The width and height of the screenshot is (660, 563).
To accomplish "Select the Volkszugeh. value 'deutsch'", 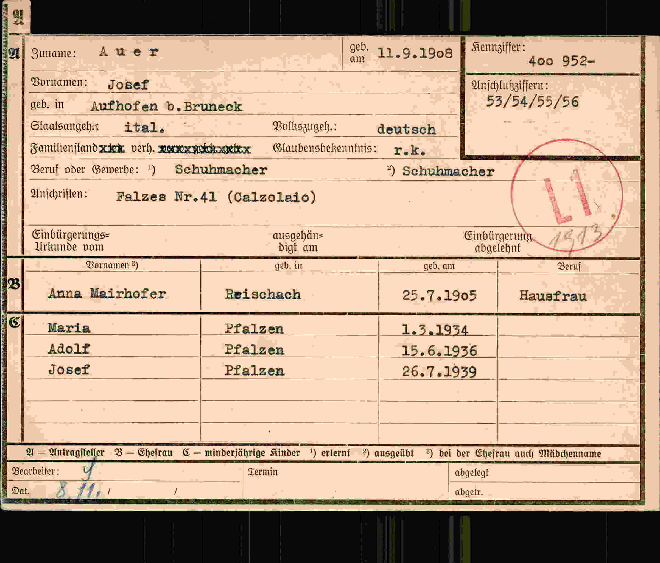I will pyautogui.click(x=406, y=129).
